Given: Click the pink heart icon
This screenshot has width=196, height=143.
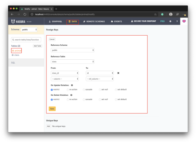Looking at the screenshot, I should click(184, 21).
